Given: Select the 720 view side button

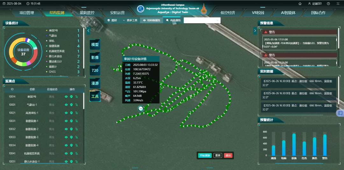Looking at the screenshot, I should 95,70.
